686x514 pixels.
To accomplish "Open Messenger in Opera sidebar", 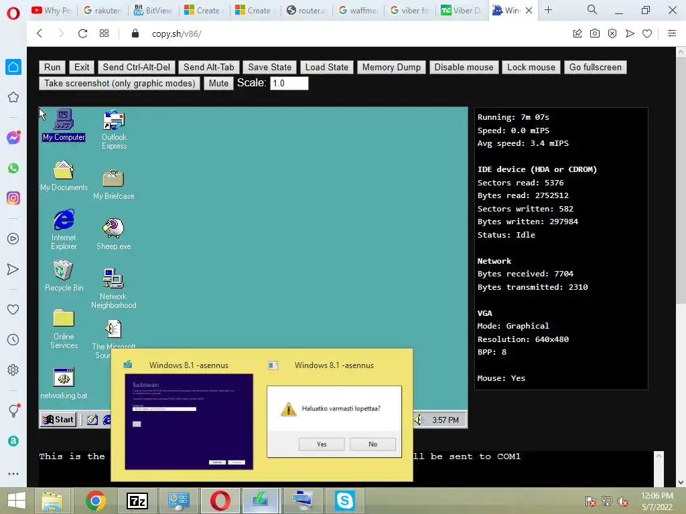I will click(x=13, y=138).
